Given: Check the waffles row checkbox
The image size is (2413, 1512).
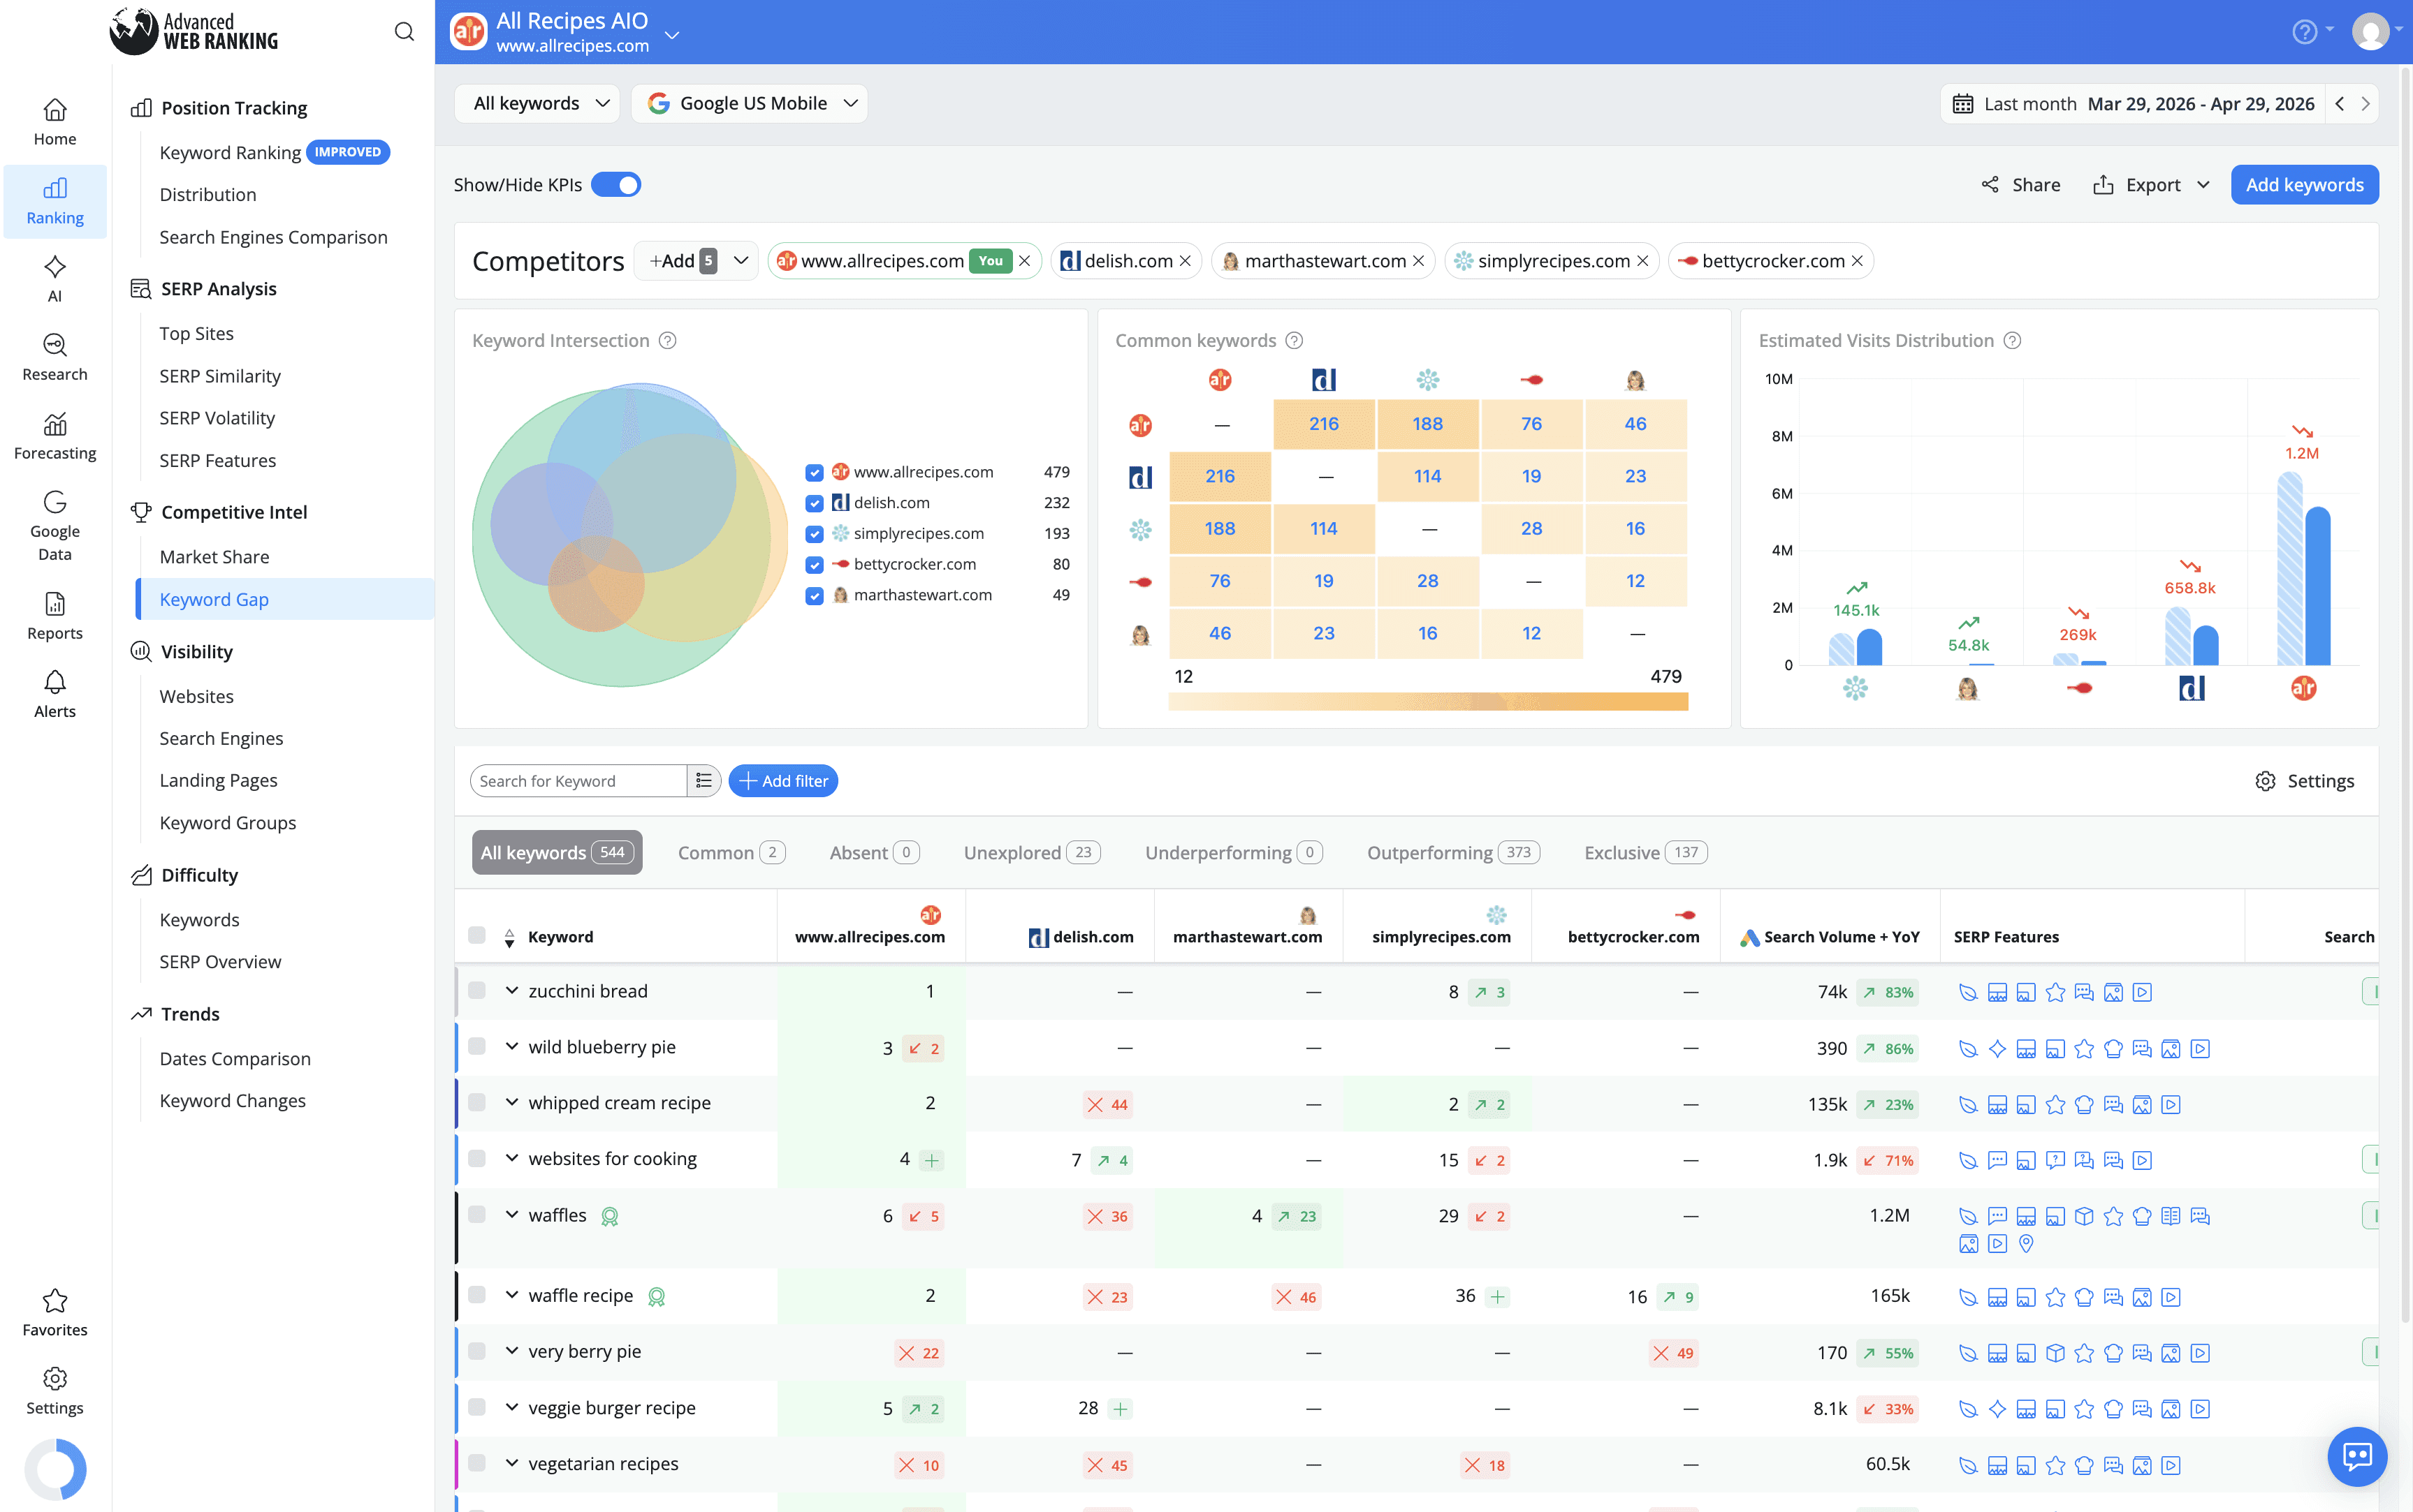Looking at the screenshot, I should click(476, 1215).
